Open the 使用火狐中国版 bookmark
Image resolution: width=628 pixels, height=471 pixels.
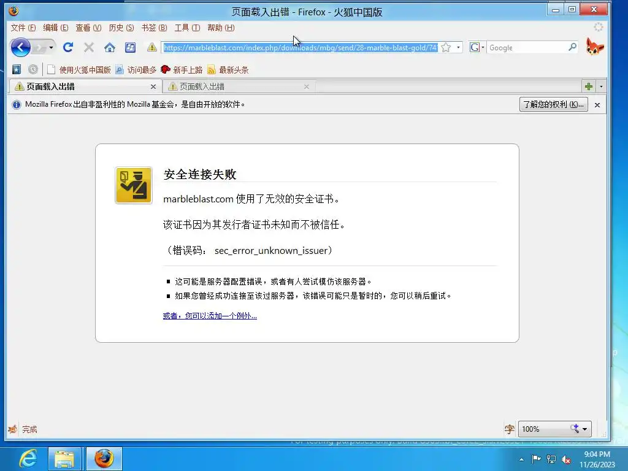(x=79, y=70)
